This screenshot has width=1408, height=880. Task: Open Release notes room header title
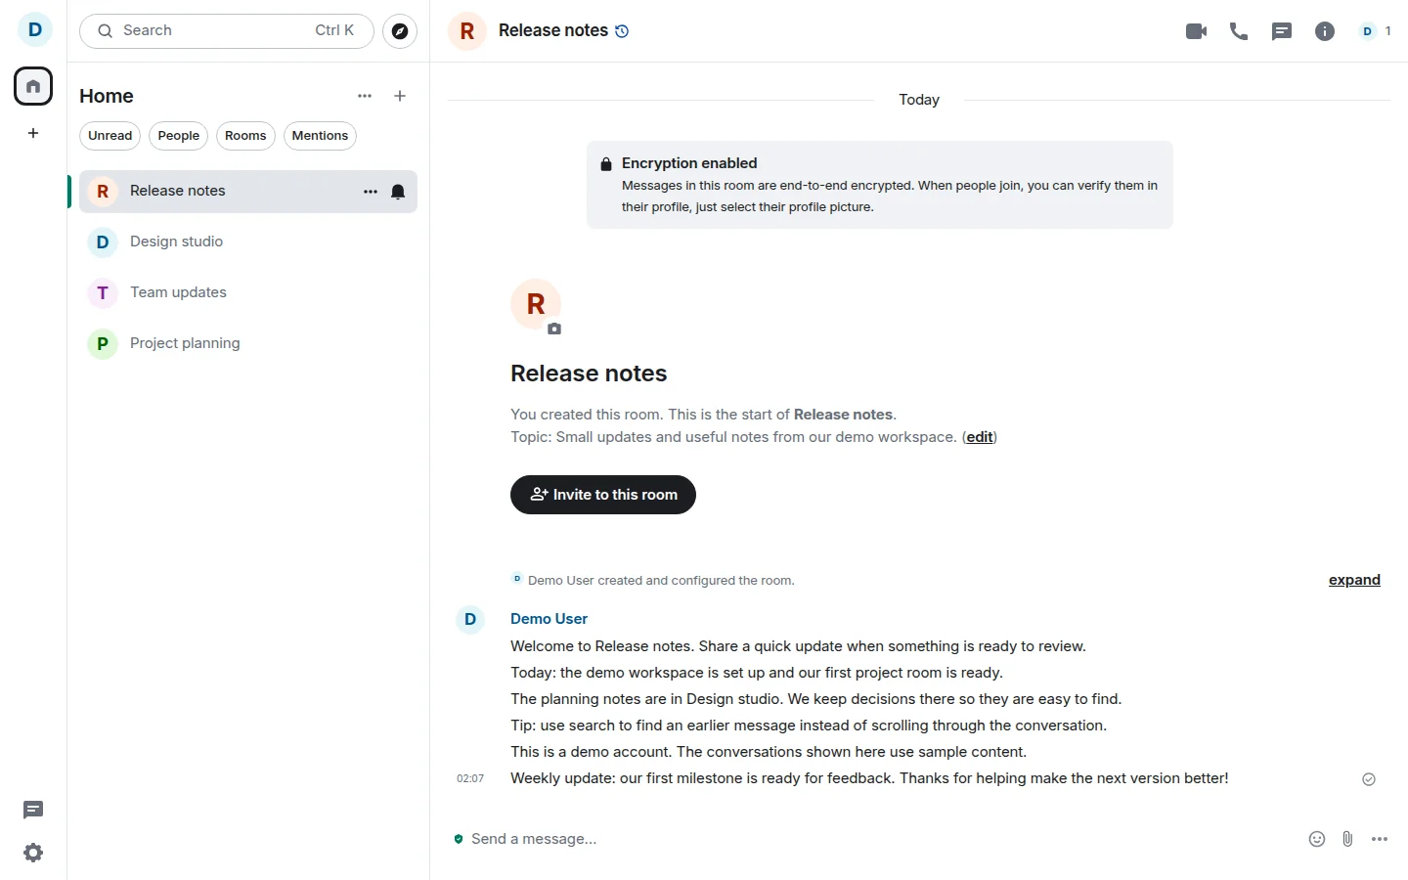[x=553, y=31]
